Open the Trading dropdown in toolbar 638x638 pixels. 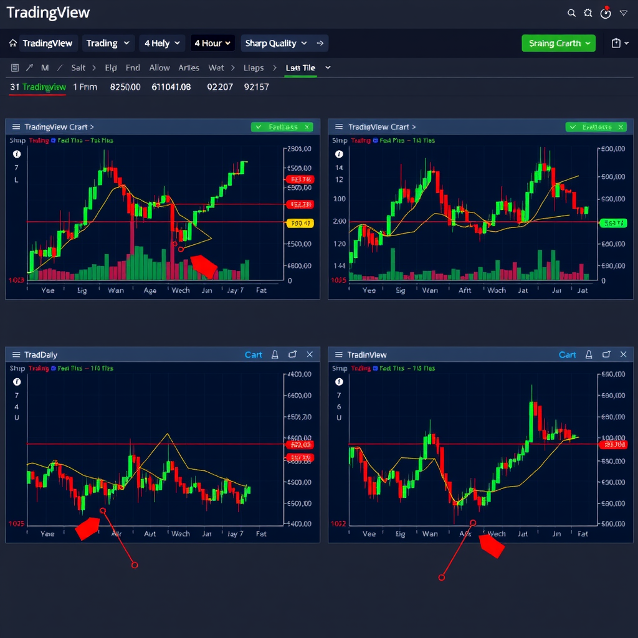[108, 43]
